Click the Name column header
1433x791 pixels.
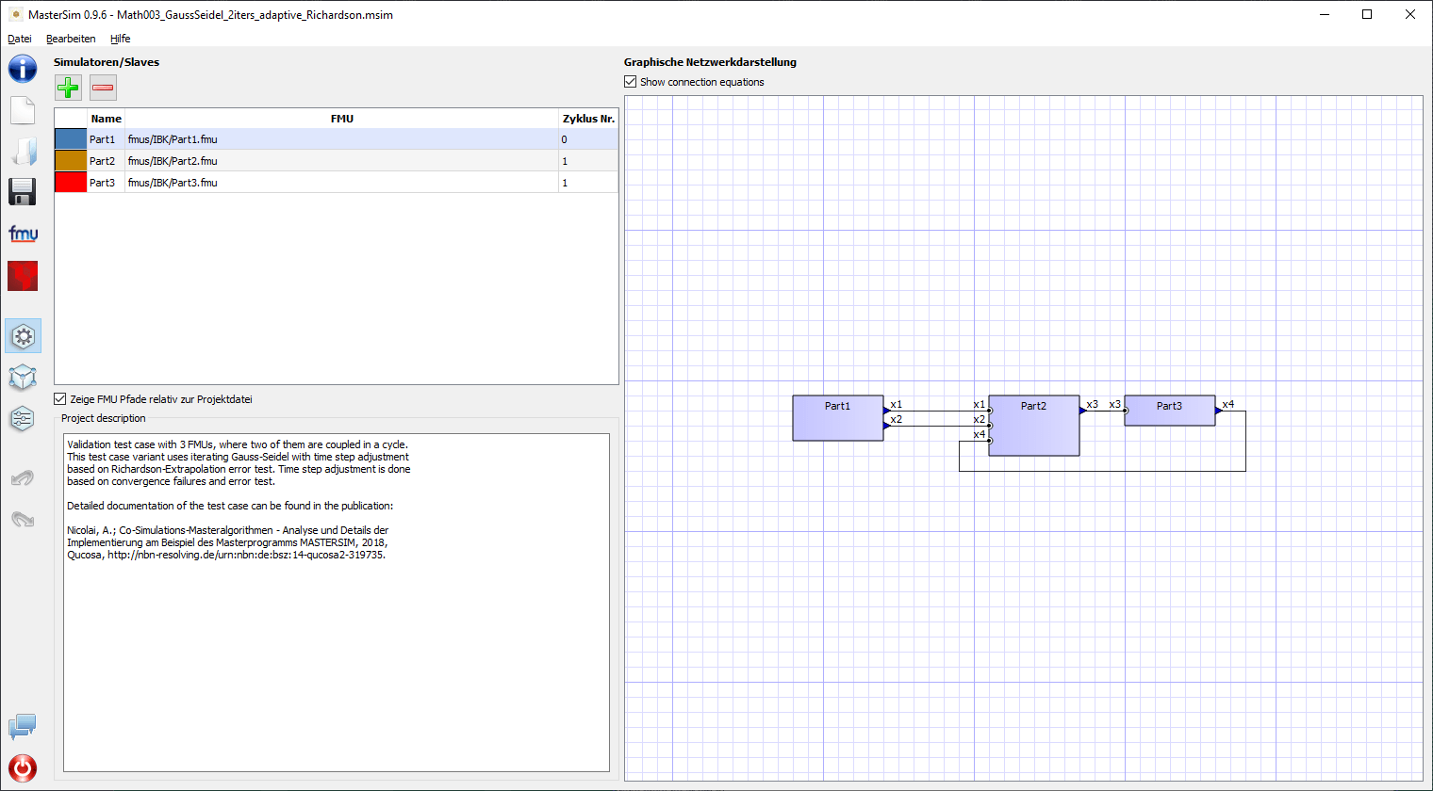[106, 119]
